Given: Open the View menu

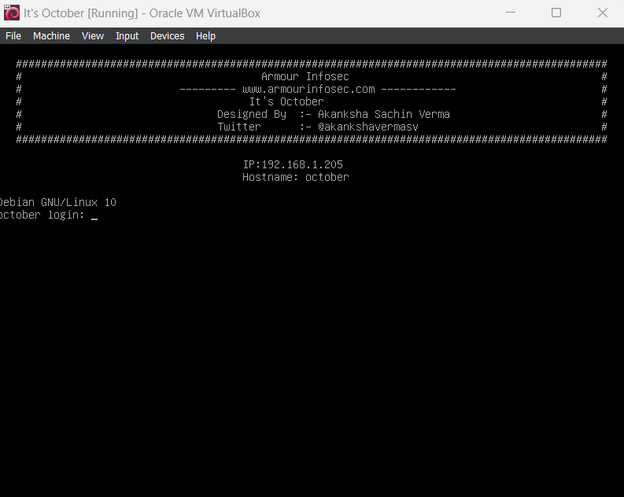Looking at the screenshot, I should (93, 36).
